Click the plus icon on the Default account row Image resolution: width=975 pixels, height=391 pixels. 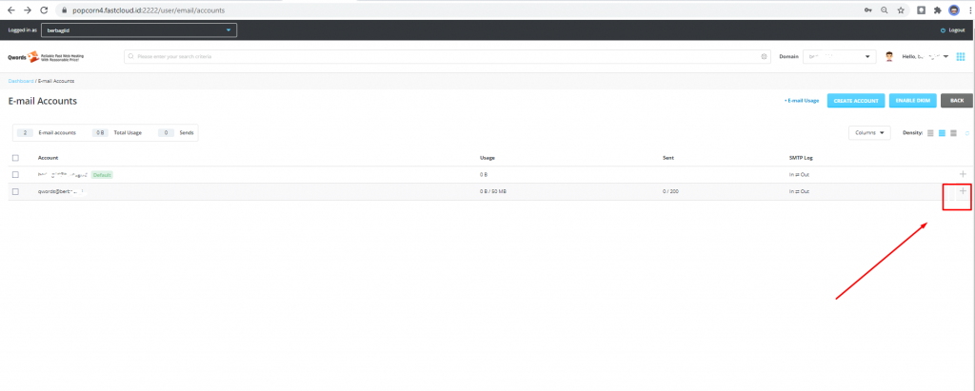pyautogui.click(x=963, y=174)
